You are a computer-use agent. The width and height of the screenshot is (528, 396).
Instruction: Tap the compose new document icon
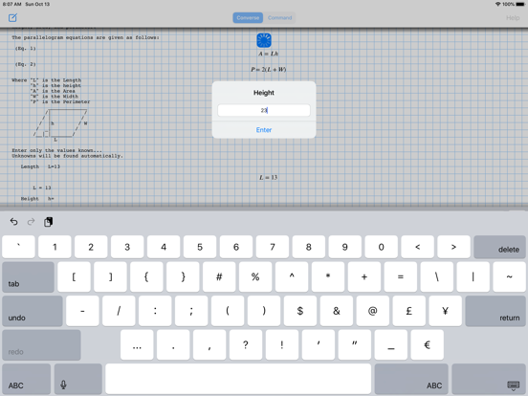coord(12,17)
